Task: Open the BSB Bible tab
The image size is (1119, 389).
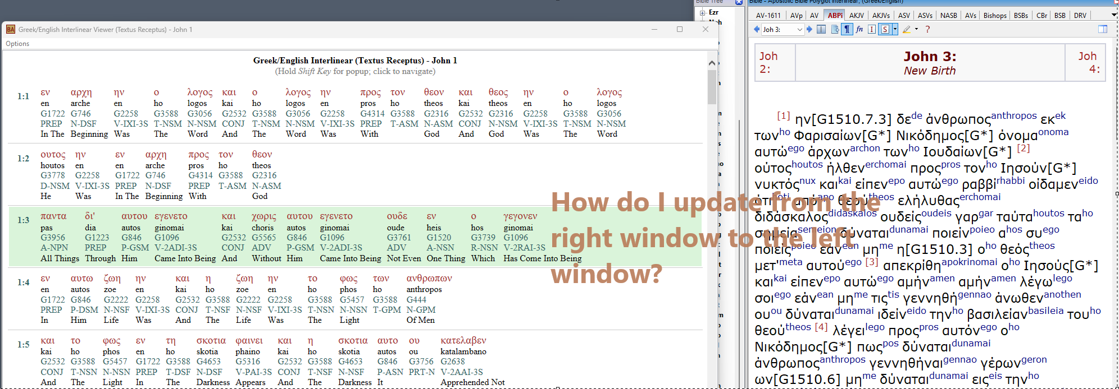Action: pyautogui.click(x=1059, y=15)
